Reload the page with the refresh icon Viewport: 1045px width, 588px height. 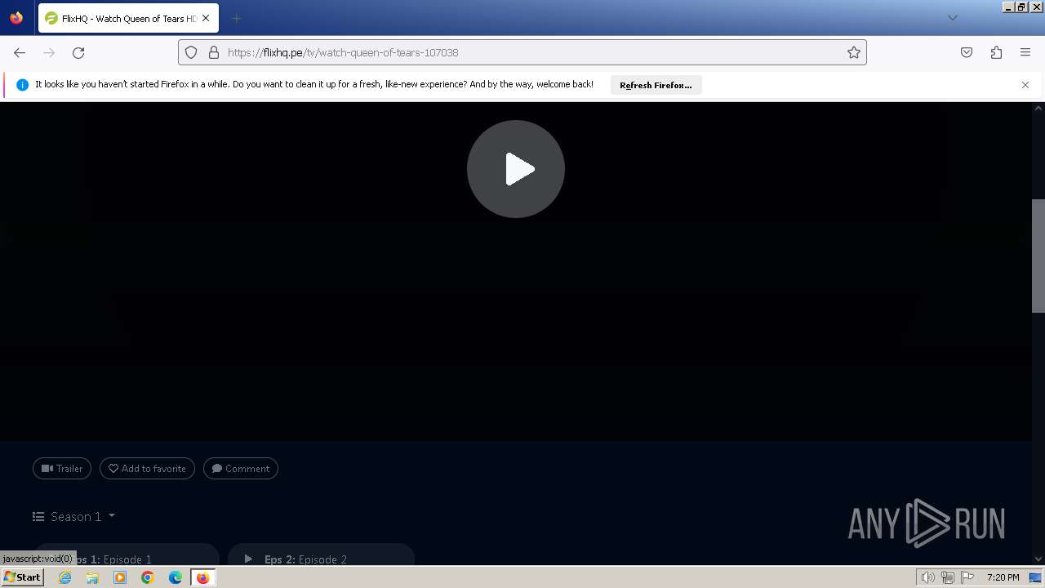[x=78, y=52]
